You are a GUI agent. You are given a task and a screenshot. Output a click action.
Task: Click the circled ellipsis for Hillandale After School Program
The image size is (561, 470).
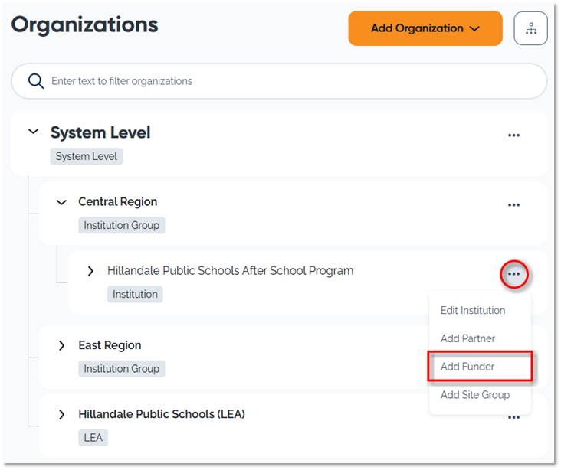(513, 274)
